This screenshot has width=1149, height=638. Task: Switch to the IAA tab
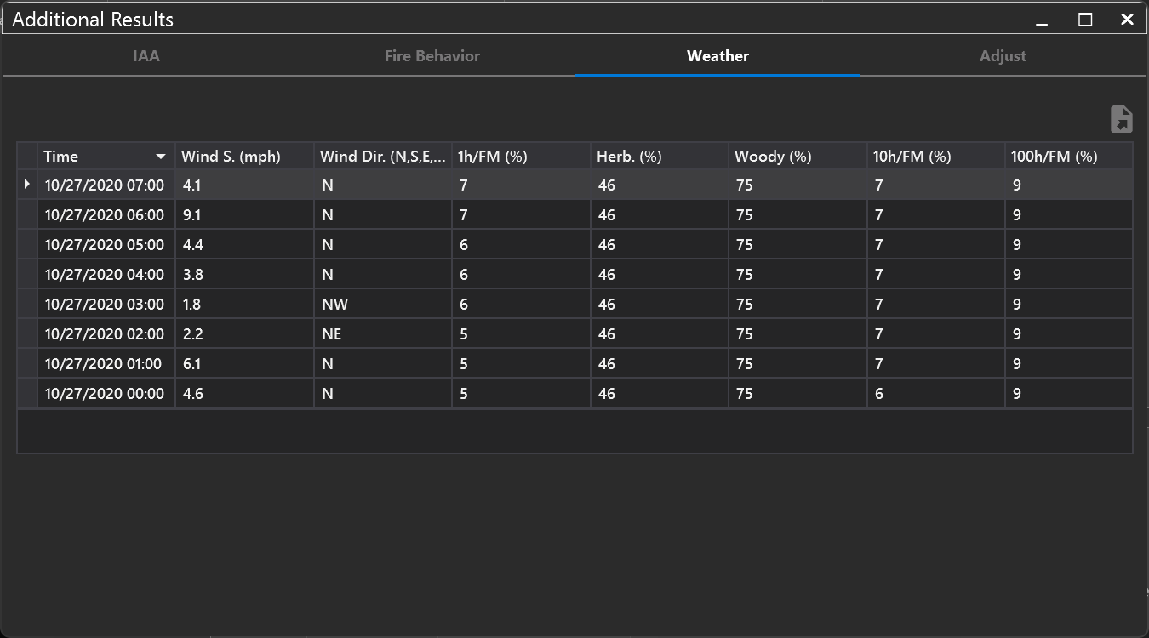(146, 56)
